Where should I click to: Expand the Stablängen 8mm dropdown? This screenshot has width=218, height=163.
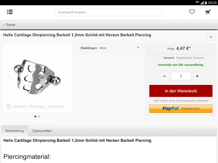pos(109,48)
